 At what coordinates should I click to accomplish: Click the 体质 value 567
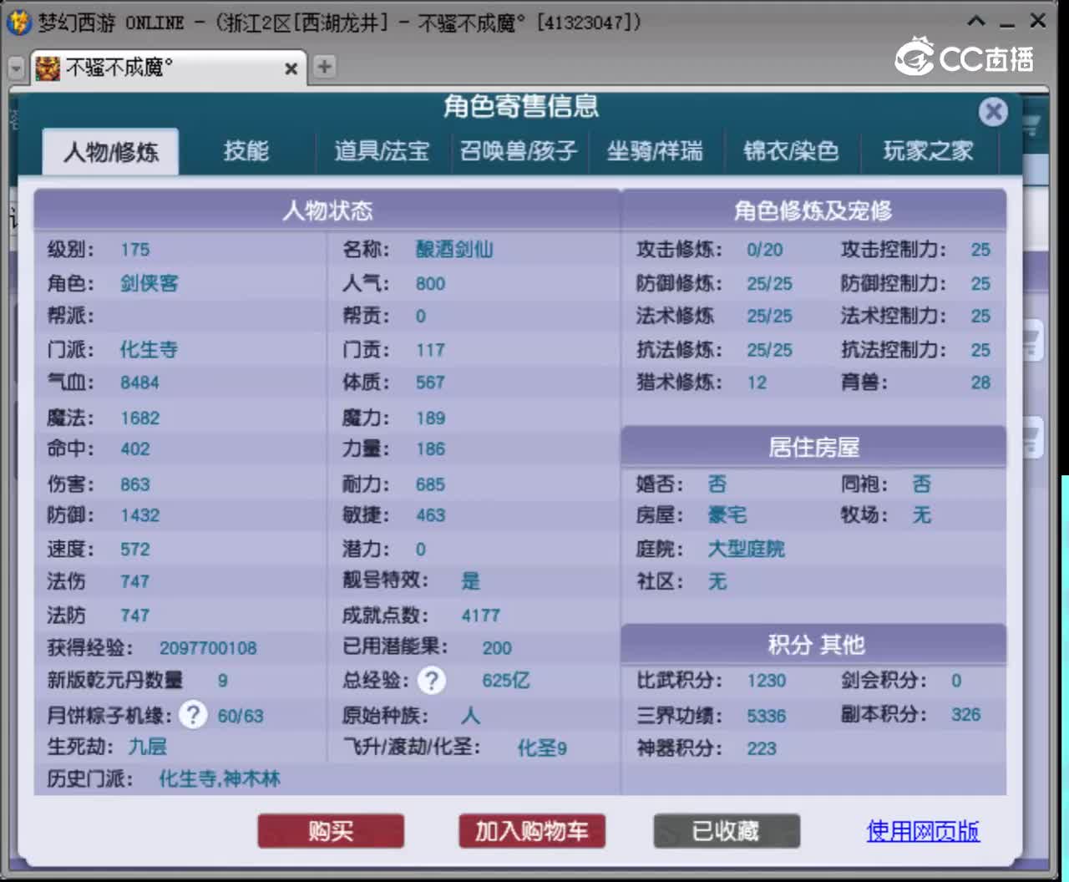point(430,383)
